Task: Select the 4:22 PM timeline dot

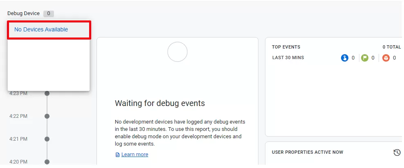Action: pyautogui.click(x=47, y=116)
